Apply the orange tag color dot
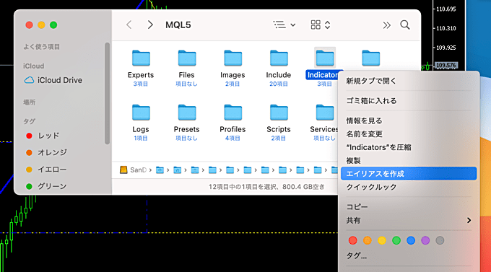 368,240
